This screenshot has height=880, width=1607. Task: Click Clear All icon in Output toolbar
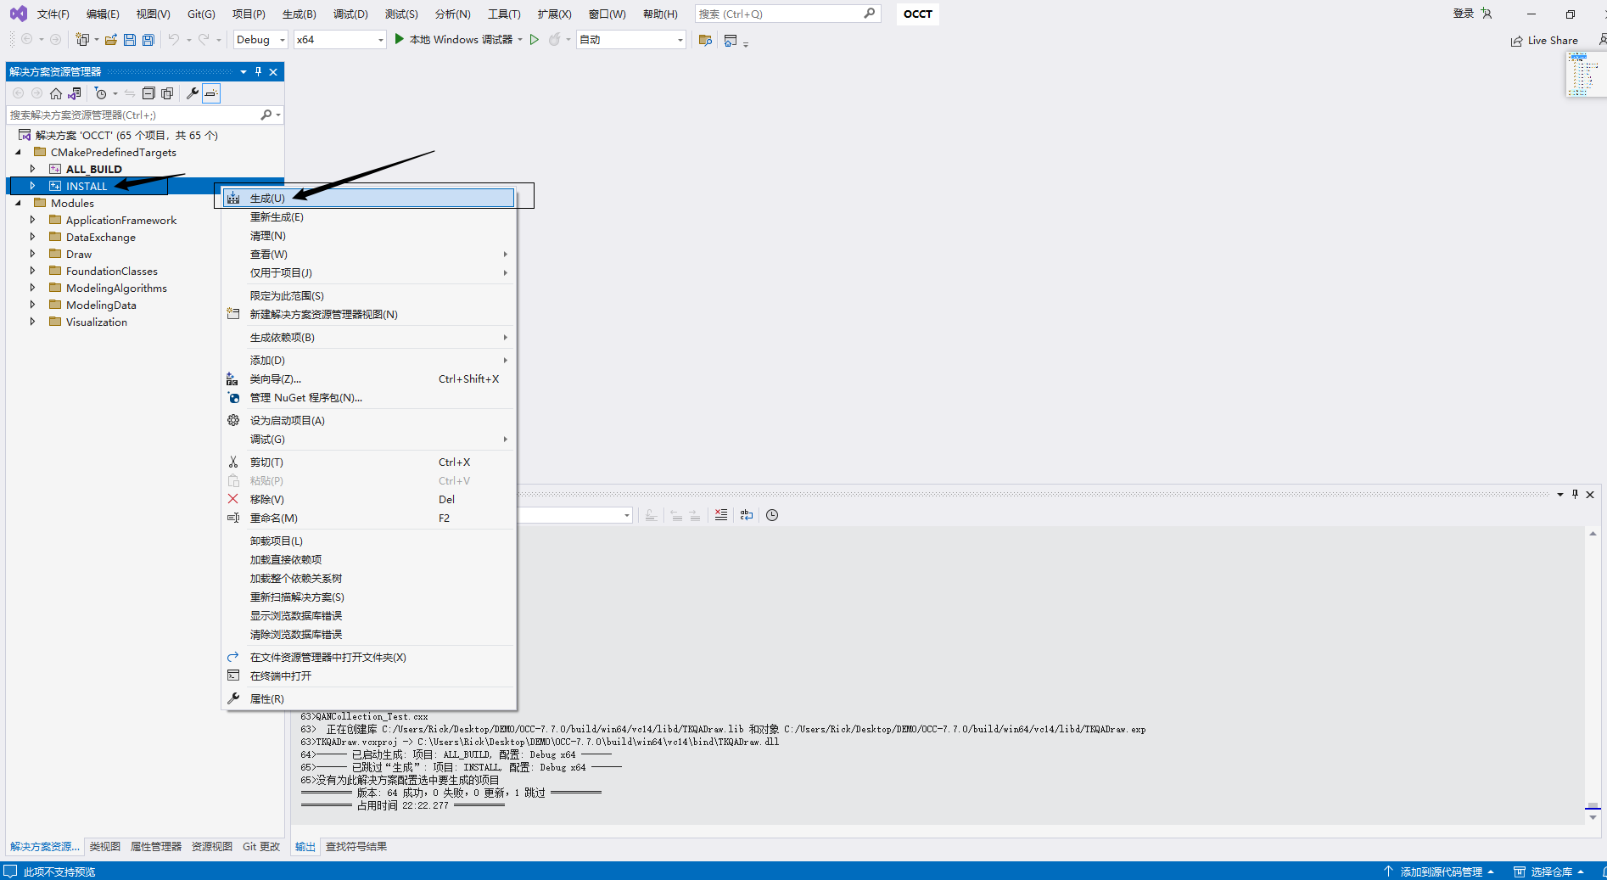(721, 515)
